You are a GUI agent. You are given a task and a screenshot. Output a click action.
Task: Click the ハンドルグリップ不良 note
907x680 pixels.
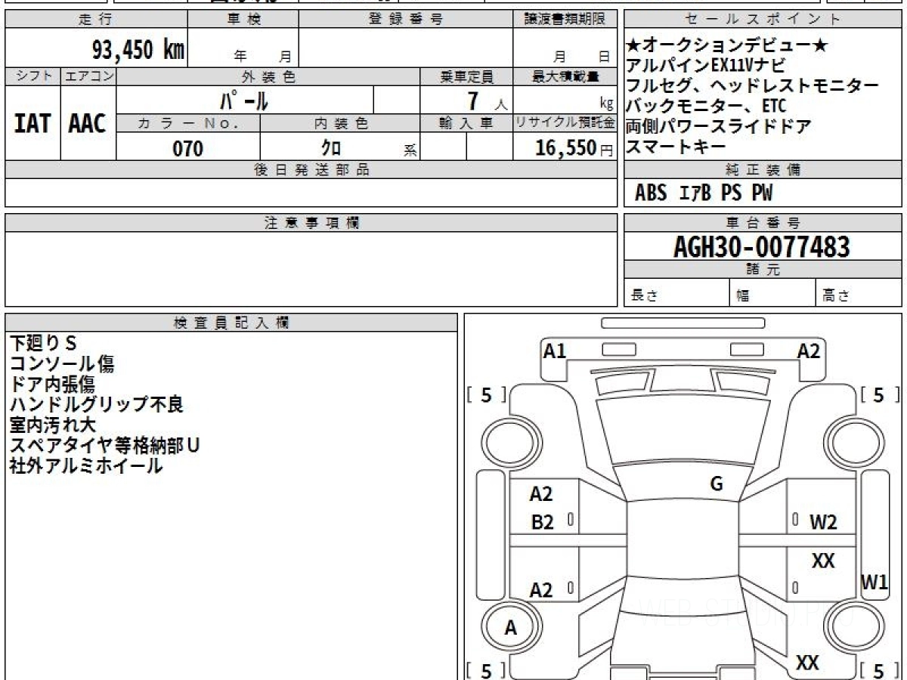click(x=96, y=405)
